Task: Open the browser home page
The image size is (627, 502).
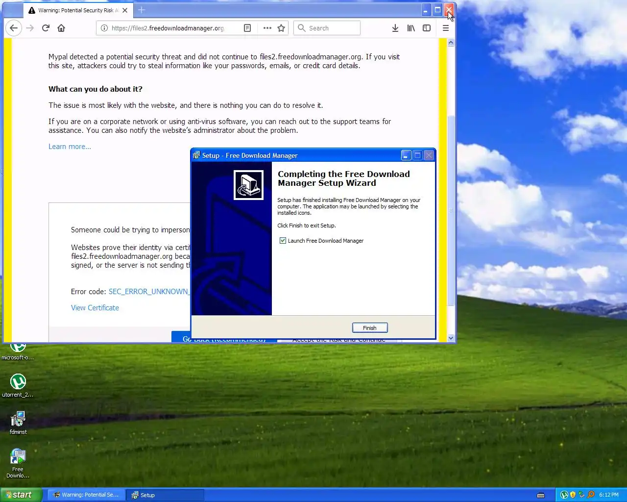Action: [x=61, y=28]
